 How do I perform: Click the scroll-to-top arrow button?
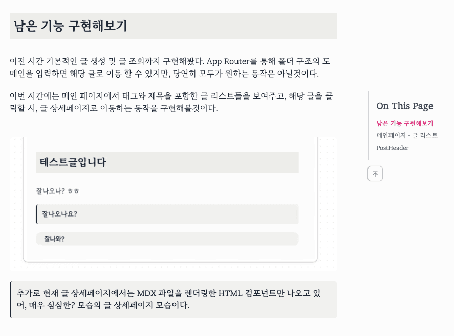pos(375,174)
